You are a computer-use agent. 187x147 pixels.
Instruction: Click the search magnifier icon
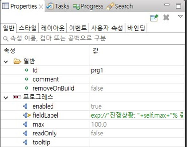[x=5, y=39]
